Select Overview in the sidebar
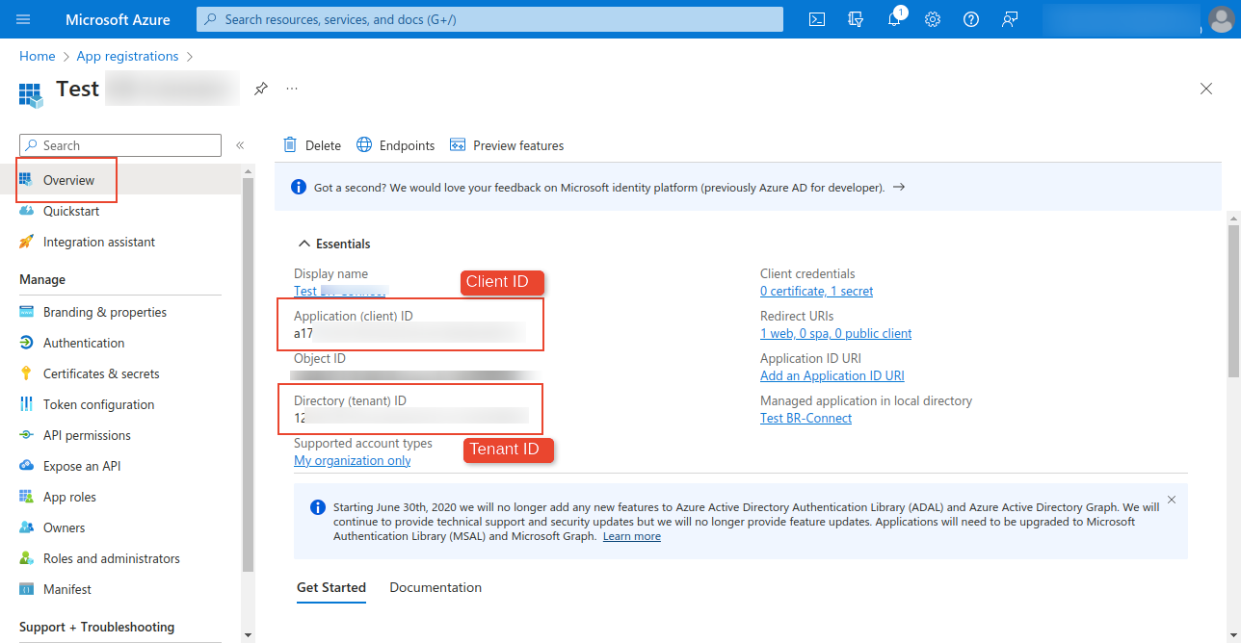The image size is (1241, 643). click(x=120, y=180)
